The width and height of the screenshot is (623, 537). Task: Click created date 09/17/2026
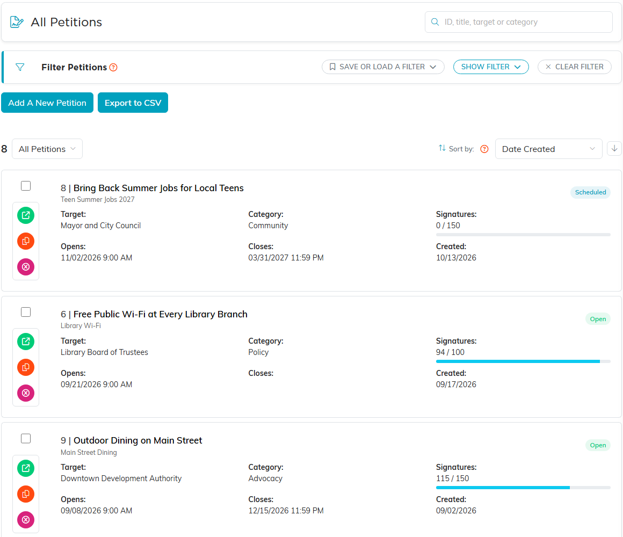(x=456, y=384)
